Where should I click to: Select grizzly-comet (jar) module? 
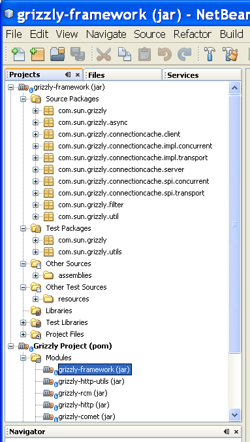click(x=87, y=416)
